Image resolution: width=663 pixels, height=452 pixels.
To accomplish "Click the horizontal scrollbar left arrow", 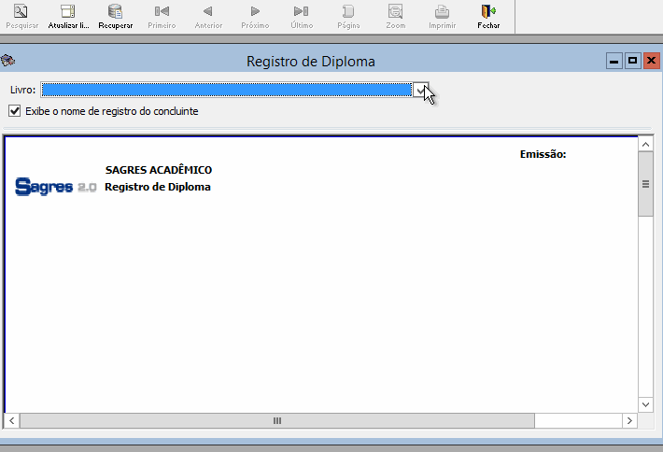I will point(12,421).
